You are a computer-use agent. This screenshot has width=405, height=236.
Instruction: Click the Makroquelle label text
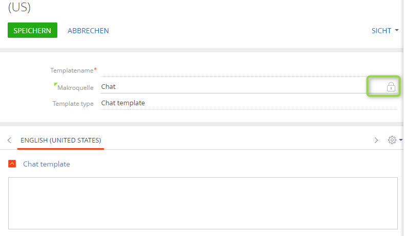[75, 88]
